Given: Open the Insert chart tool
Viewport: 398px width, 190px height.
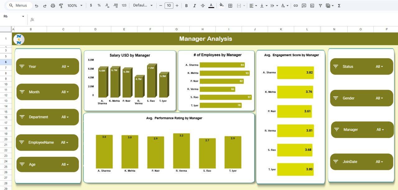Looking at the screenshot, I should 312,6.
